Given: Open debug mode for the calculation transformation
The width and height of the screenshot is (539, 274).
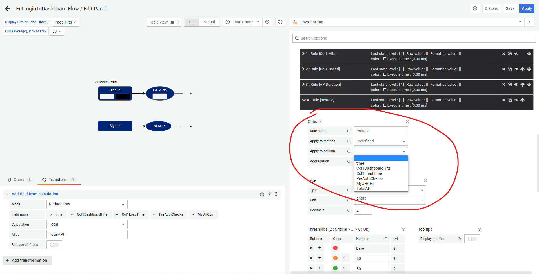Looking at the screenshot, I should point(262,194).
